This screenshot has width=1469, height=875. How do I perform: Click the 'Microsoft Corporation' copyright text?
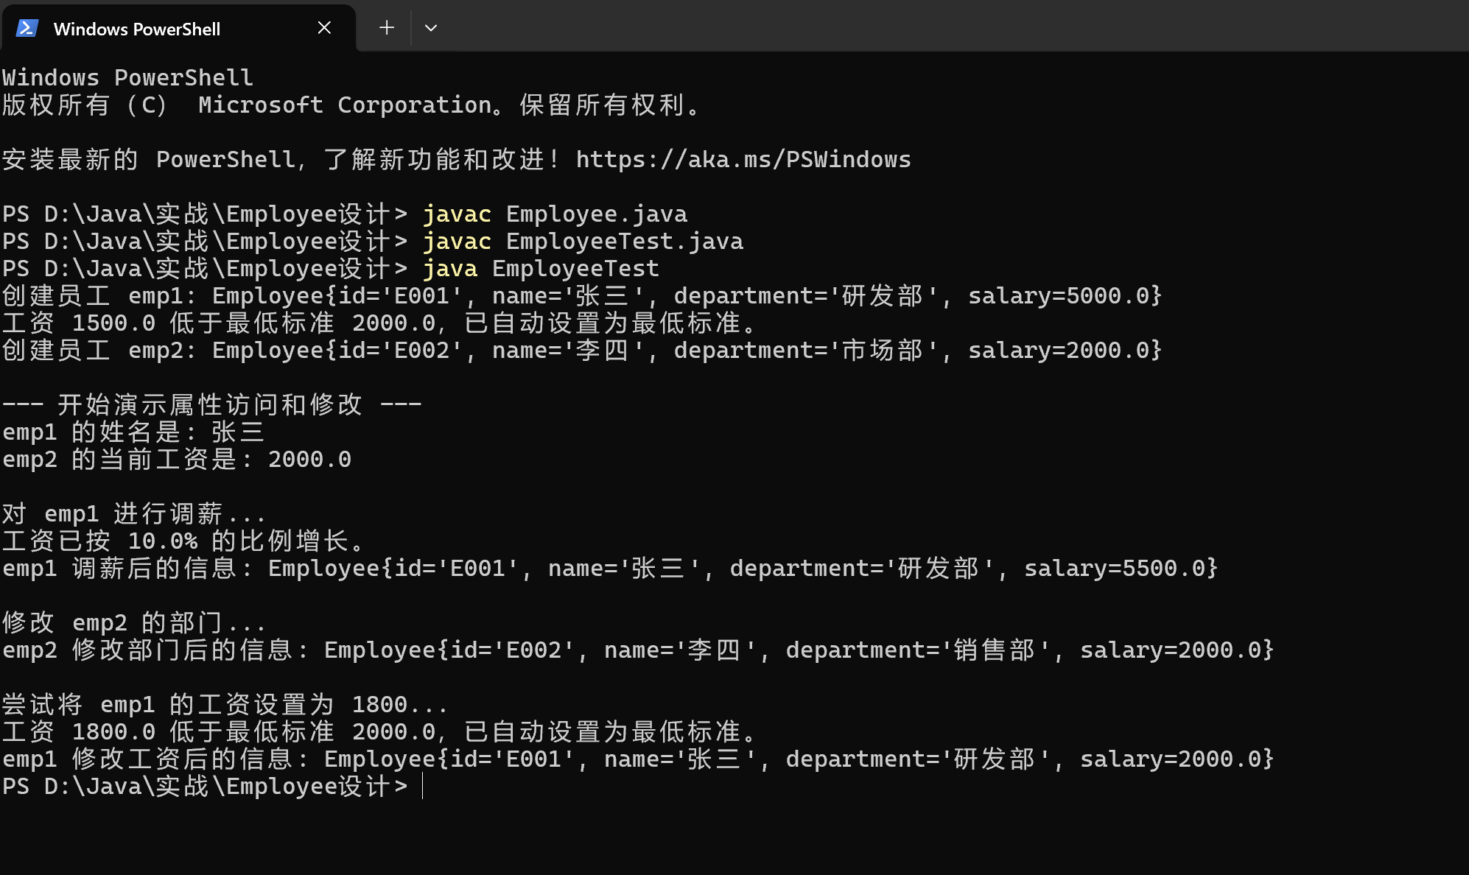click(345, 105)
